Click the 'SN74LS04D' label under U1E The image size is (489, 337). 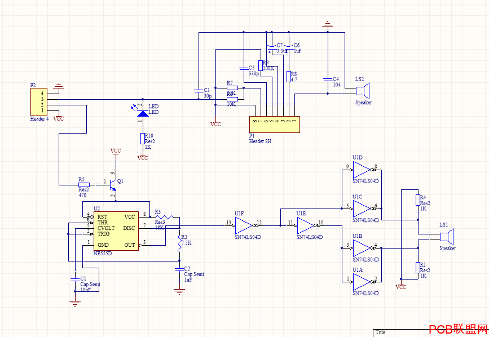[x=310, y=237]
